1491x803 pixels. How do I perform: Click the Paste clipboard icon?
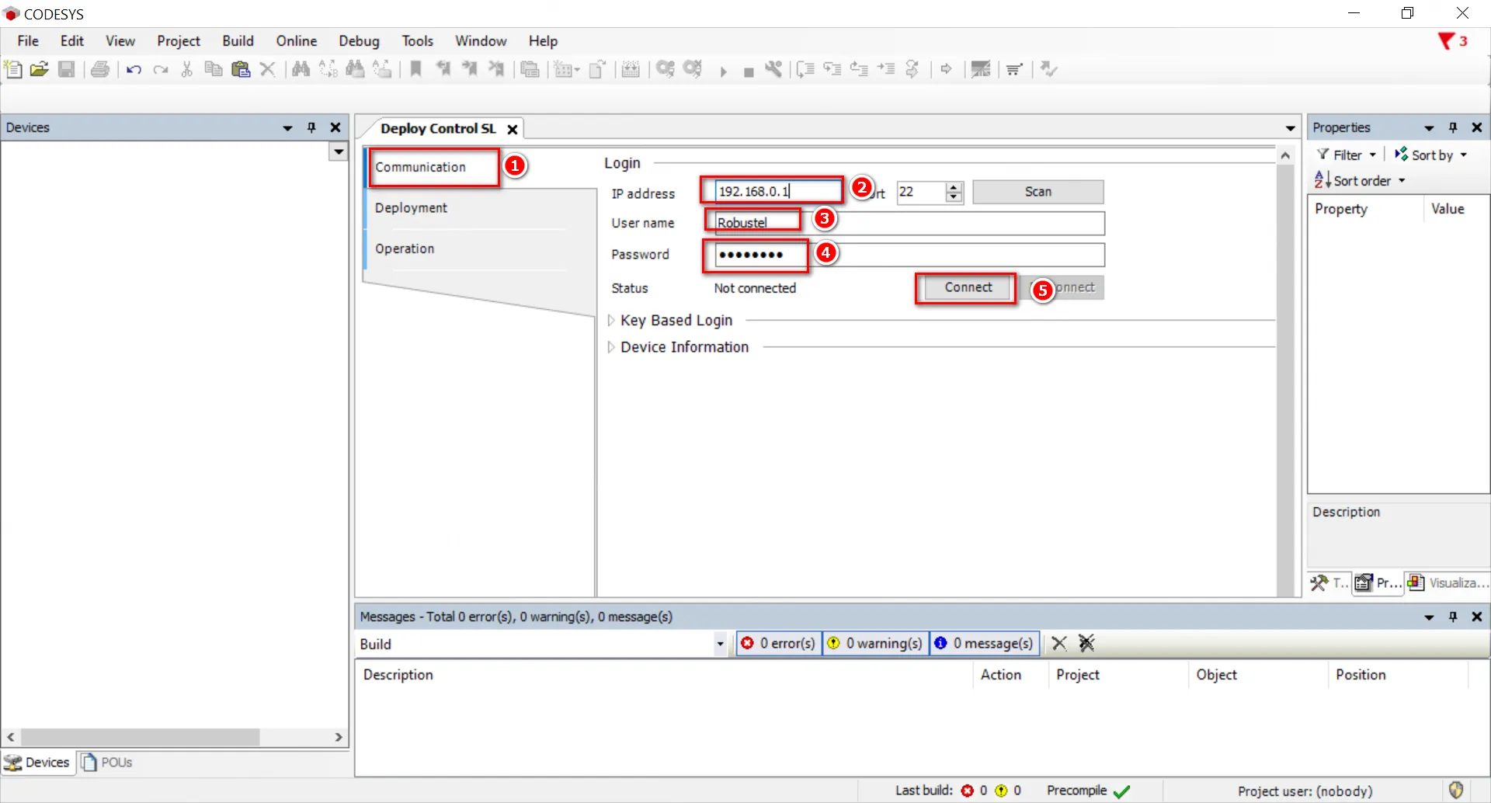click(x=241, y=69)
